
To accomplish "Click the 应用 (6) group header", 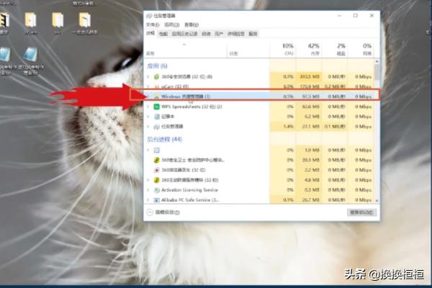I will click(x=157, y=66).
